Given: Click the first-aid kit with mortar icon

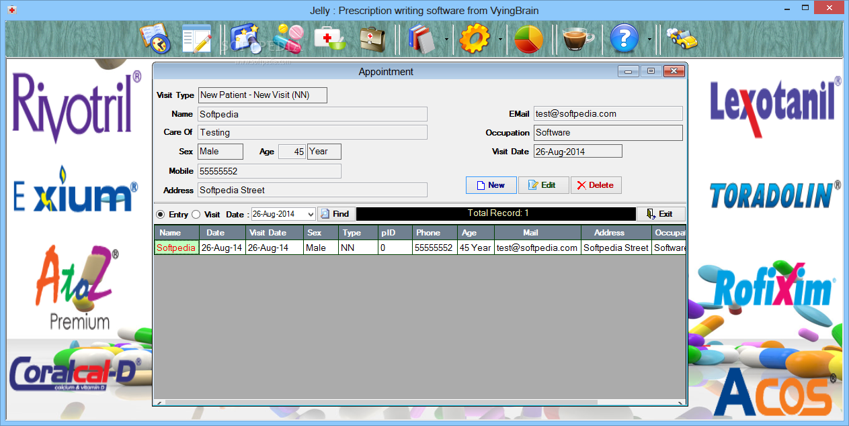Looking at the screenshot, I should [330, 38].
